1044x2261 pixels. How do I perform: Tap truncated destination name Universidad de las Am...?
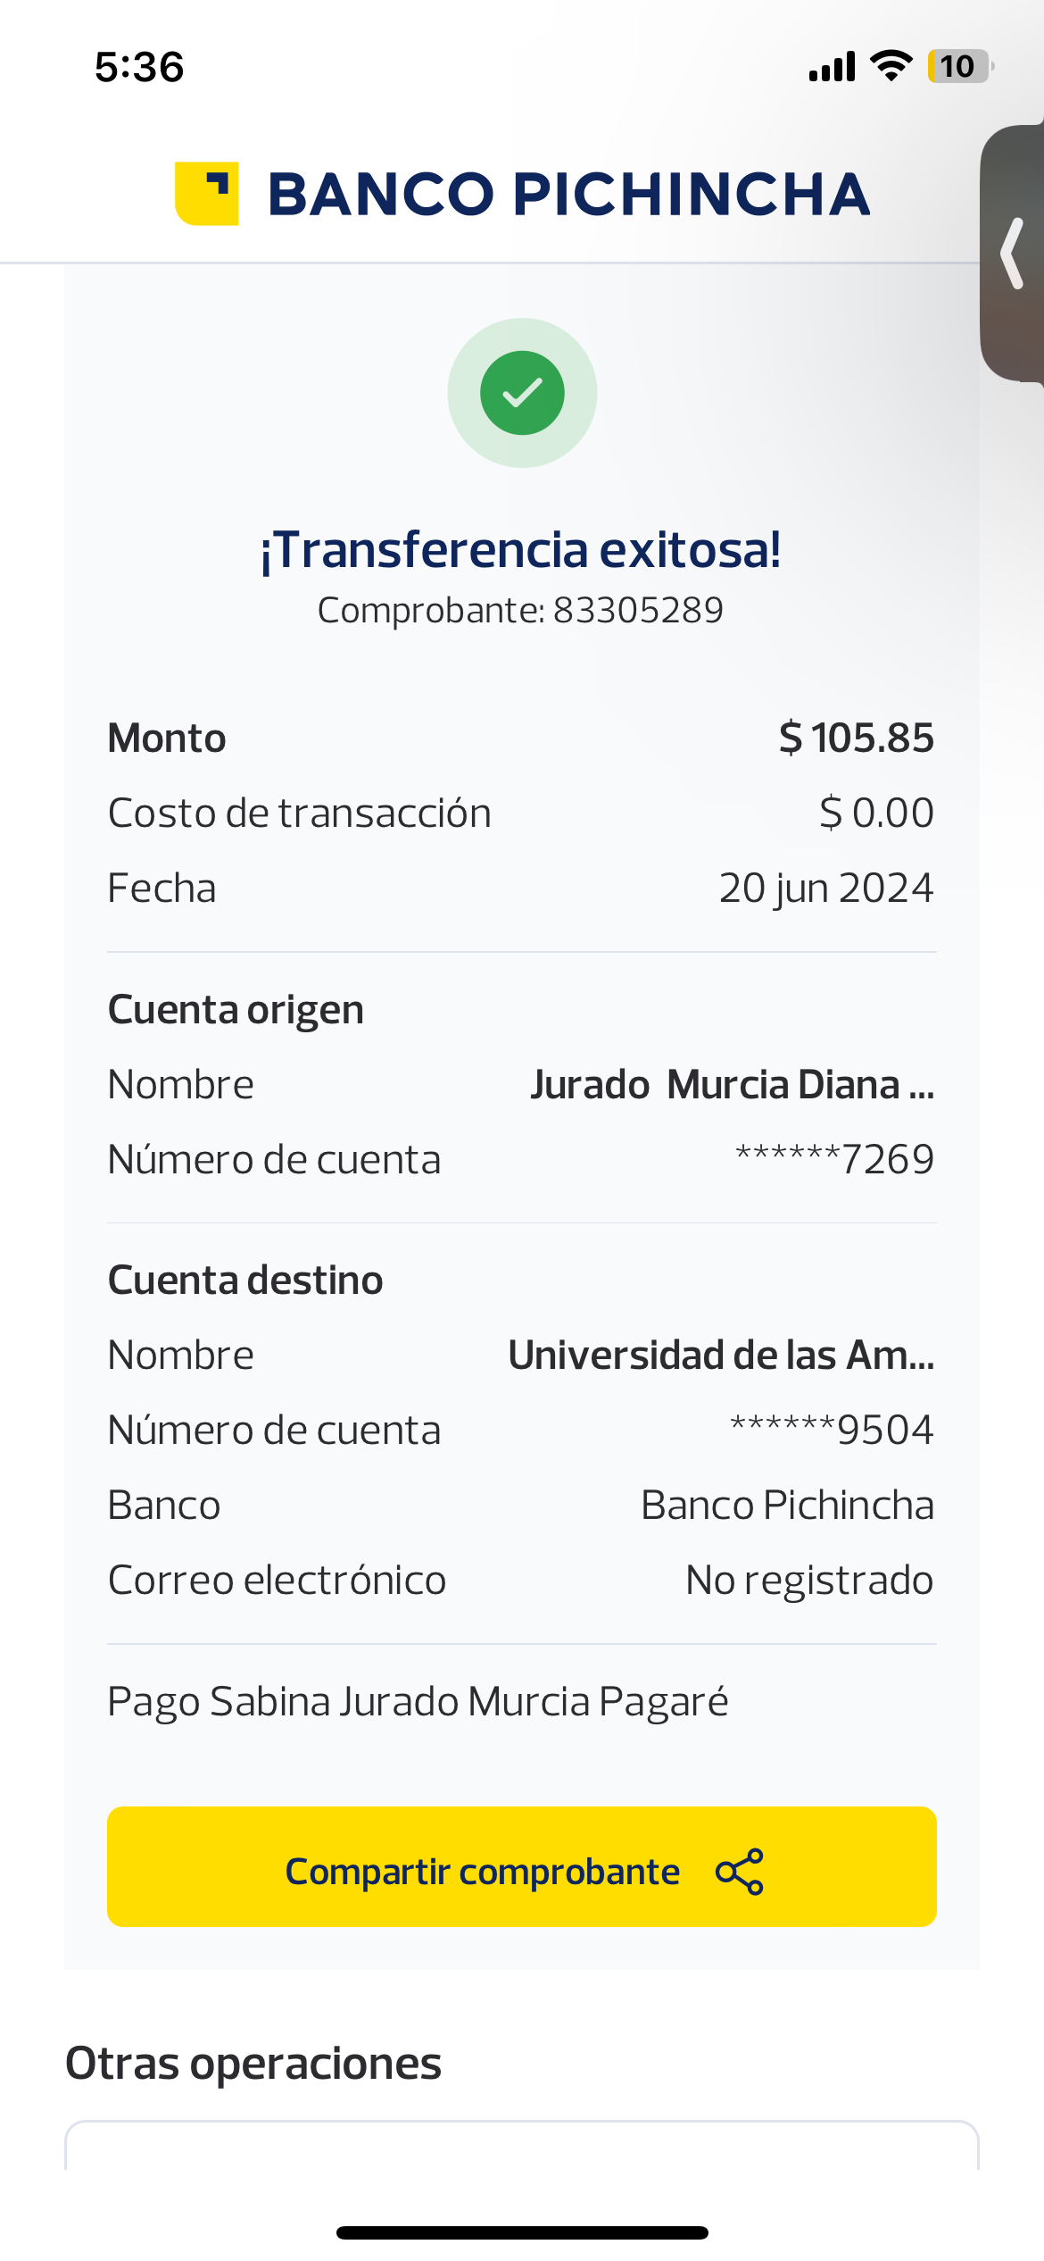click(721, 1356)
